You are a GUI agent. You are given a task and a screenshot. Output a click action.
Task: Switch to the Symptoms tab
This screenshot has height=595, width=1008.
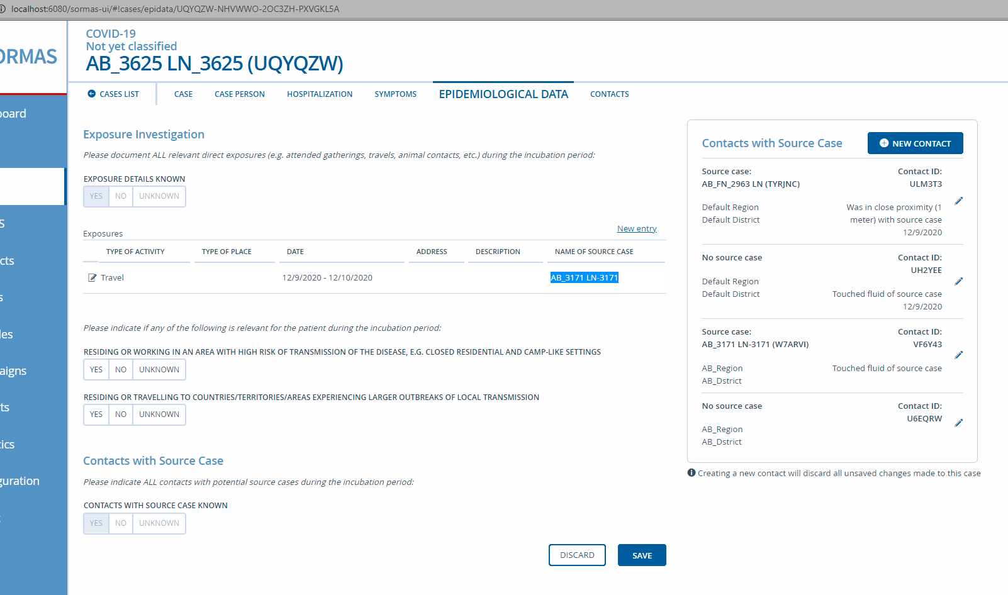(396, 94)
